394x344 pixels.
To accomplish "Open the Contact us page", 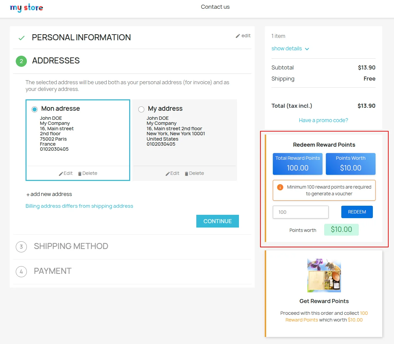I will (215, 7).
